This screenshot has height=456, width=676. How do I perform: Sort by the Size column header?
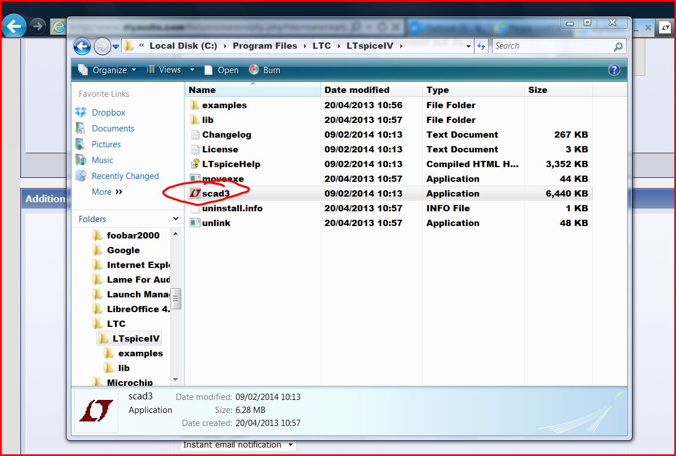(559, 90)
